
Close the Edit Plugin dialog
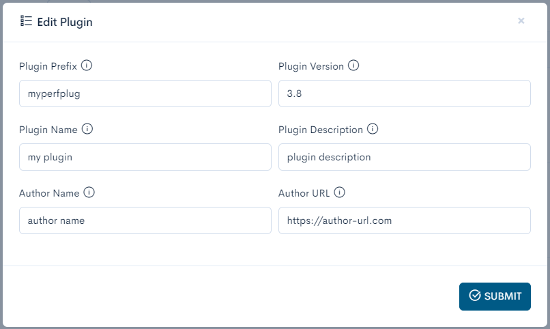[521, 21]
